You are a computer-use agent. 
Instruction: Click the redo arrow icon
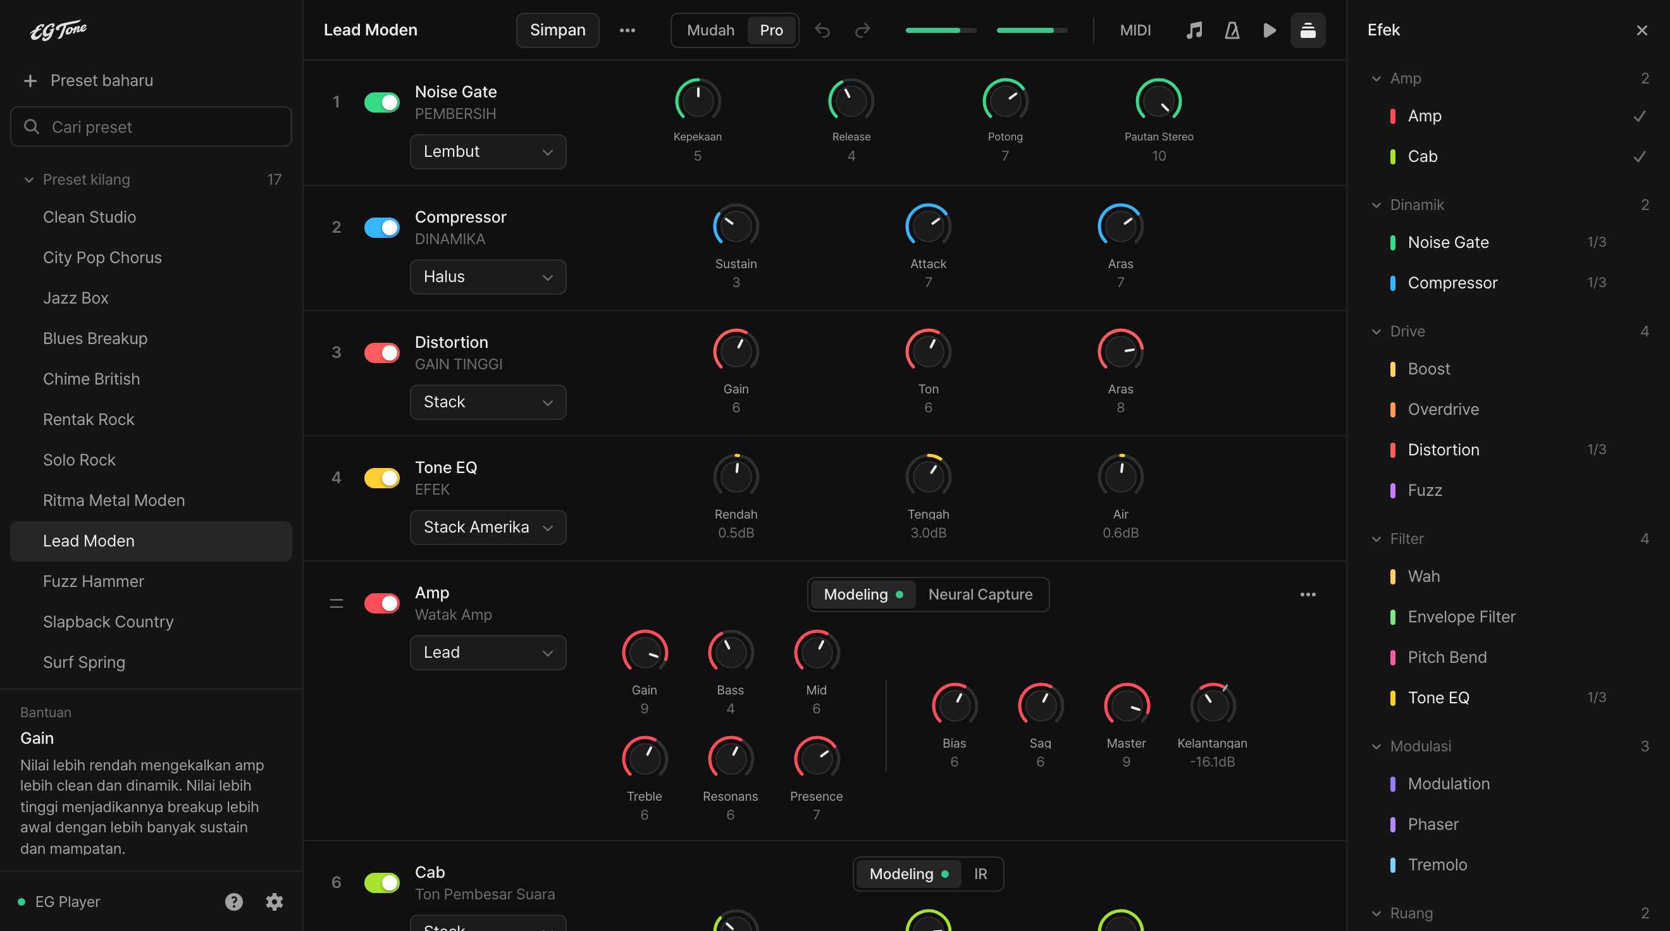coord(862,30)
